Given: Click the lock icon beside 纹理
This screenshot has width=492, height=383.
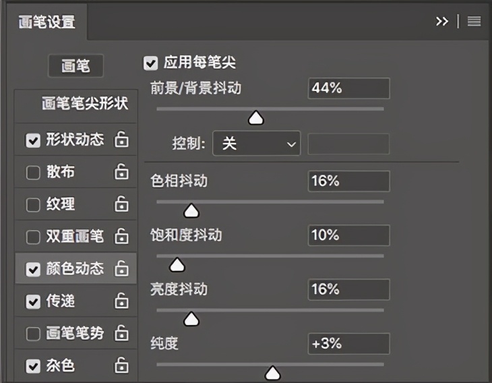Looking at the screenshot, I should pyautogui.click(x=121, y=204).
